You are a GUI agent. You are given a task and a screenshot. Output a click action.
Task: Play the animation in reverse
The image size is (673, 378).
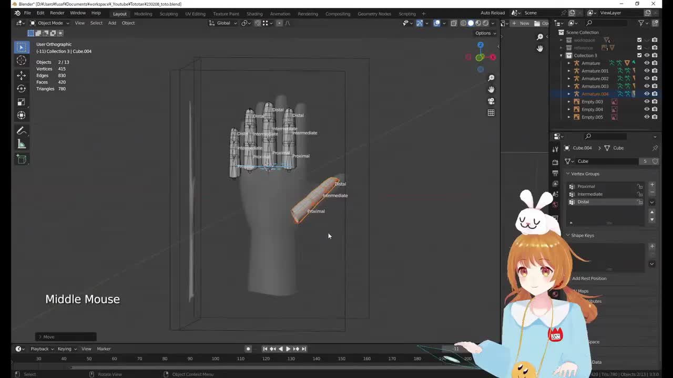click(x=280, y=349)
